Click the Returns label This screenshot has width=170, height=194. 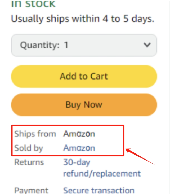click(29, 162)
